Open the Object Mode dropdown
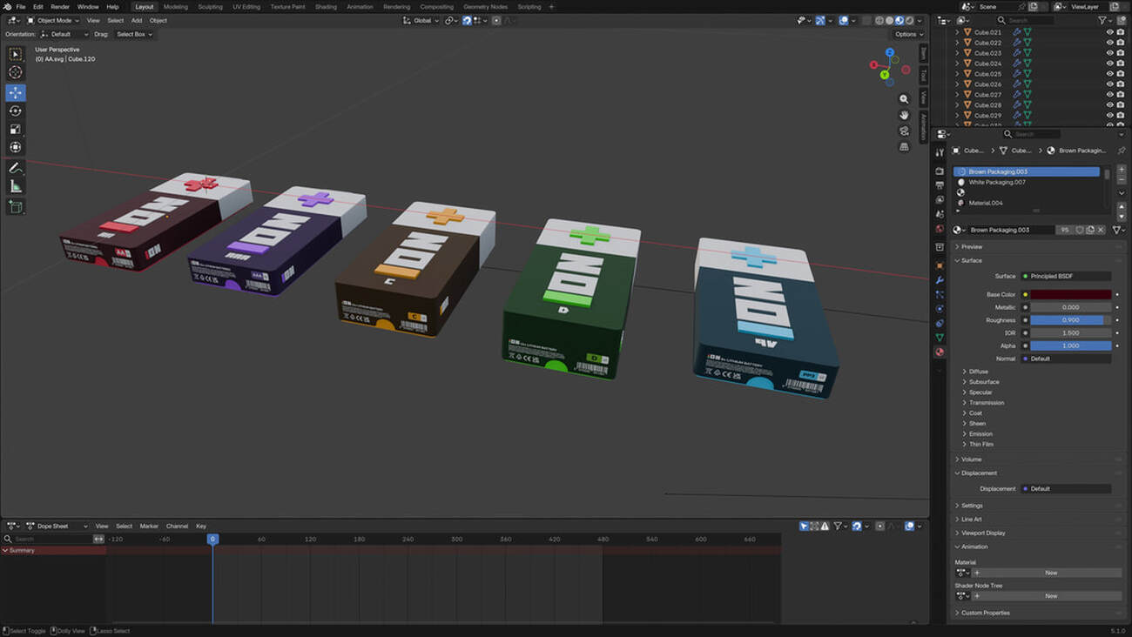This screenshot has height=637, width=1132. (54, 20)
